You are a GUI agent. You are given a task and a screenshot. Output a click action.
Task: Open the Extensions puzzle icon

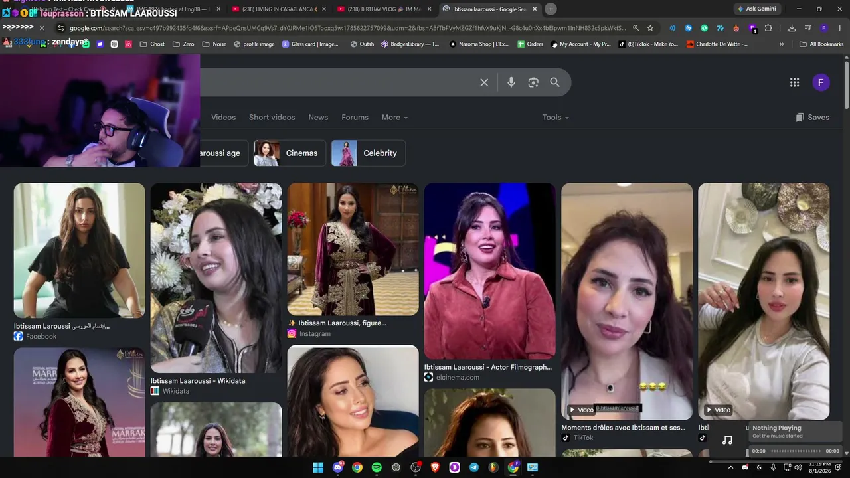coord(768,28)
